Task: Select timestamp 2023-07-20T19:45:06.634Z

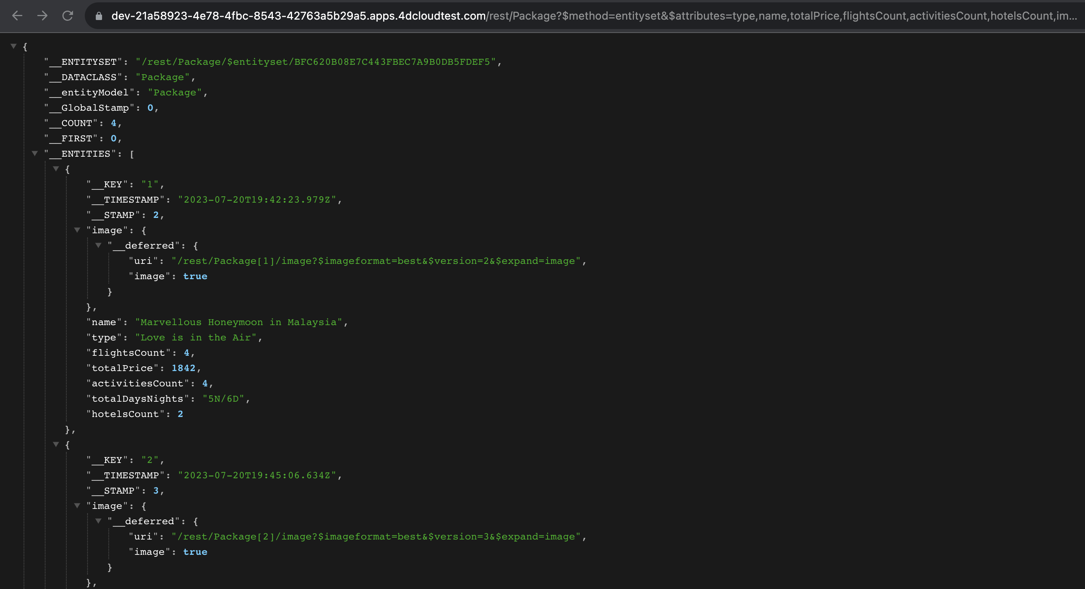Action: coord(257,475)
